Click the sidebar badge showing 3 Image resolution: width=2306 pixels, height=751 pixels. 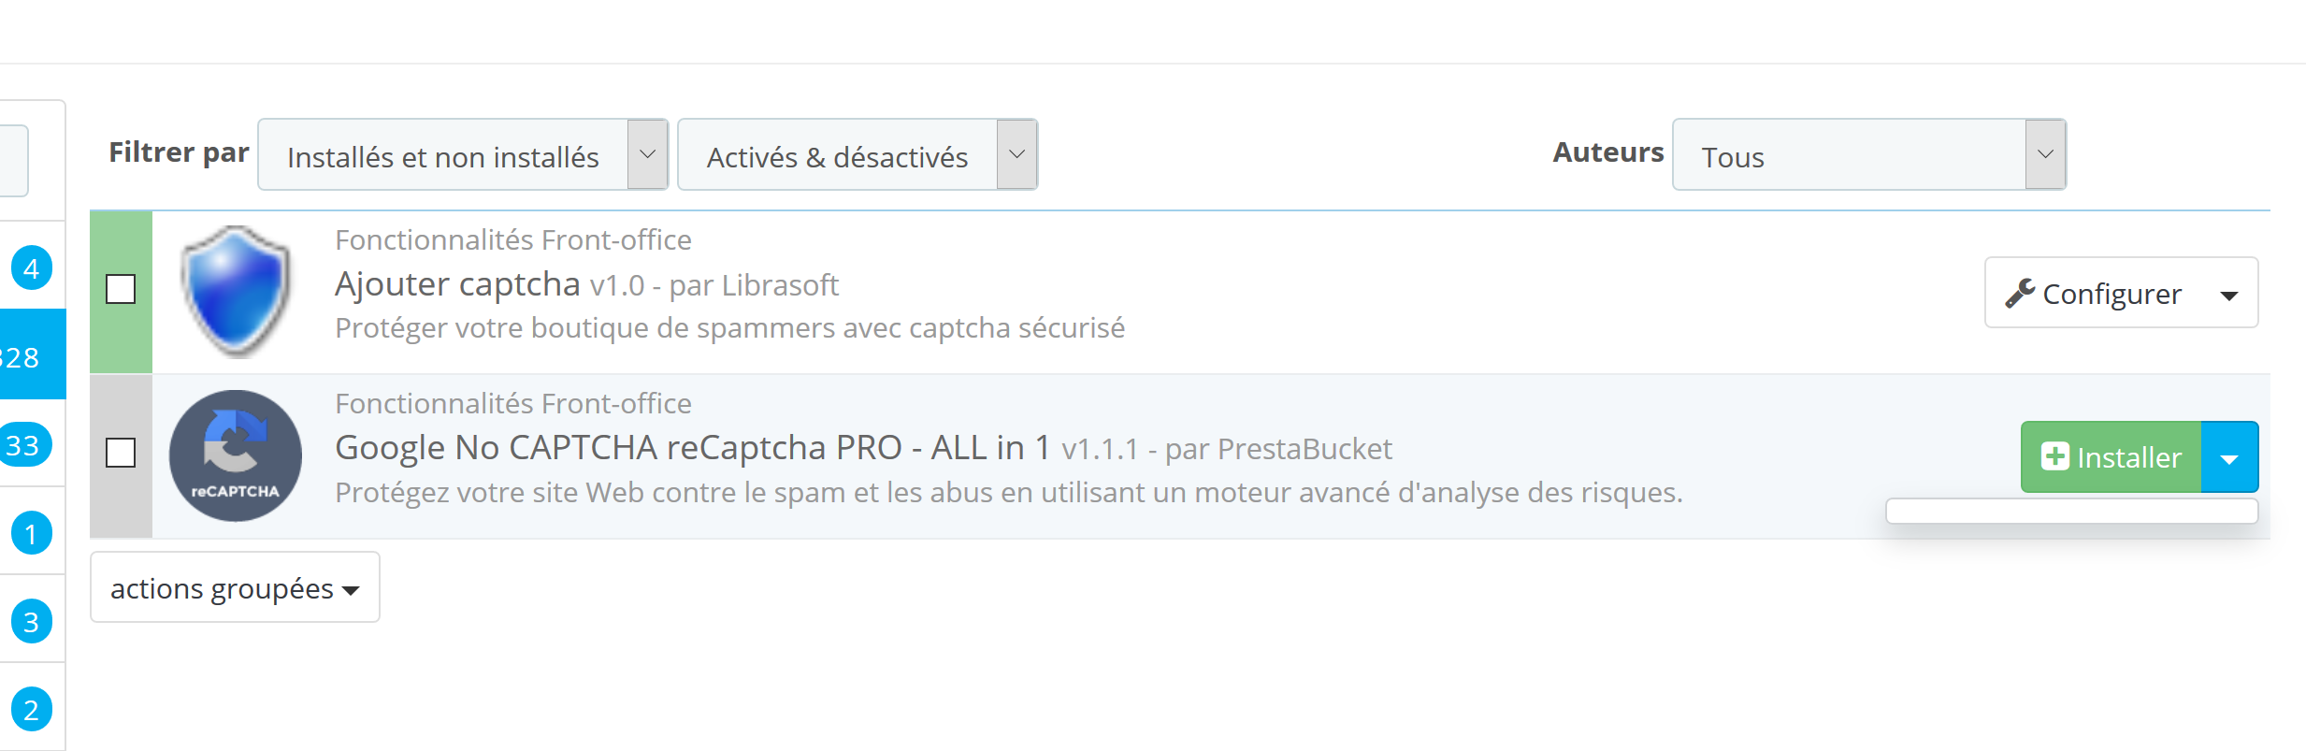[x=31, y=622]
